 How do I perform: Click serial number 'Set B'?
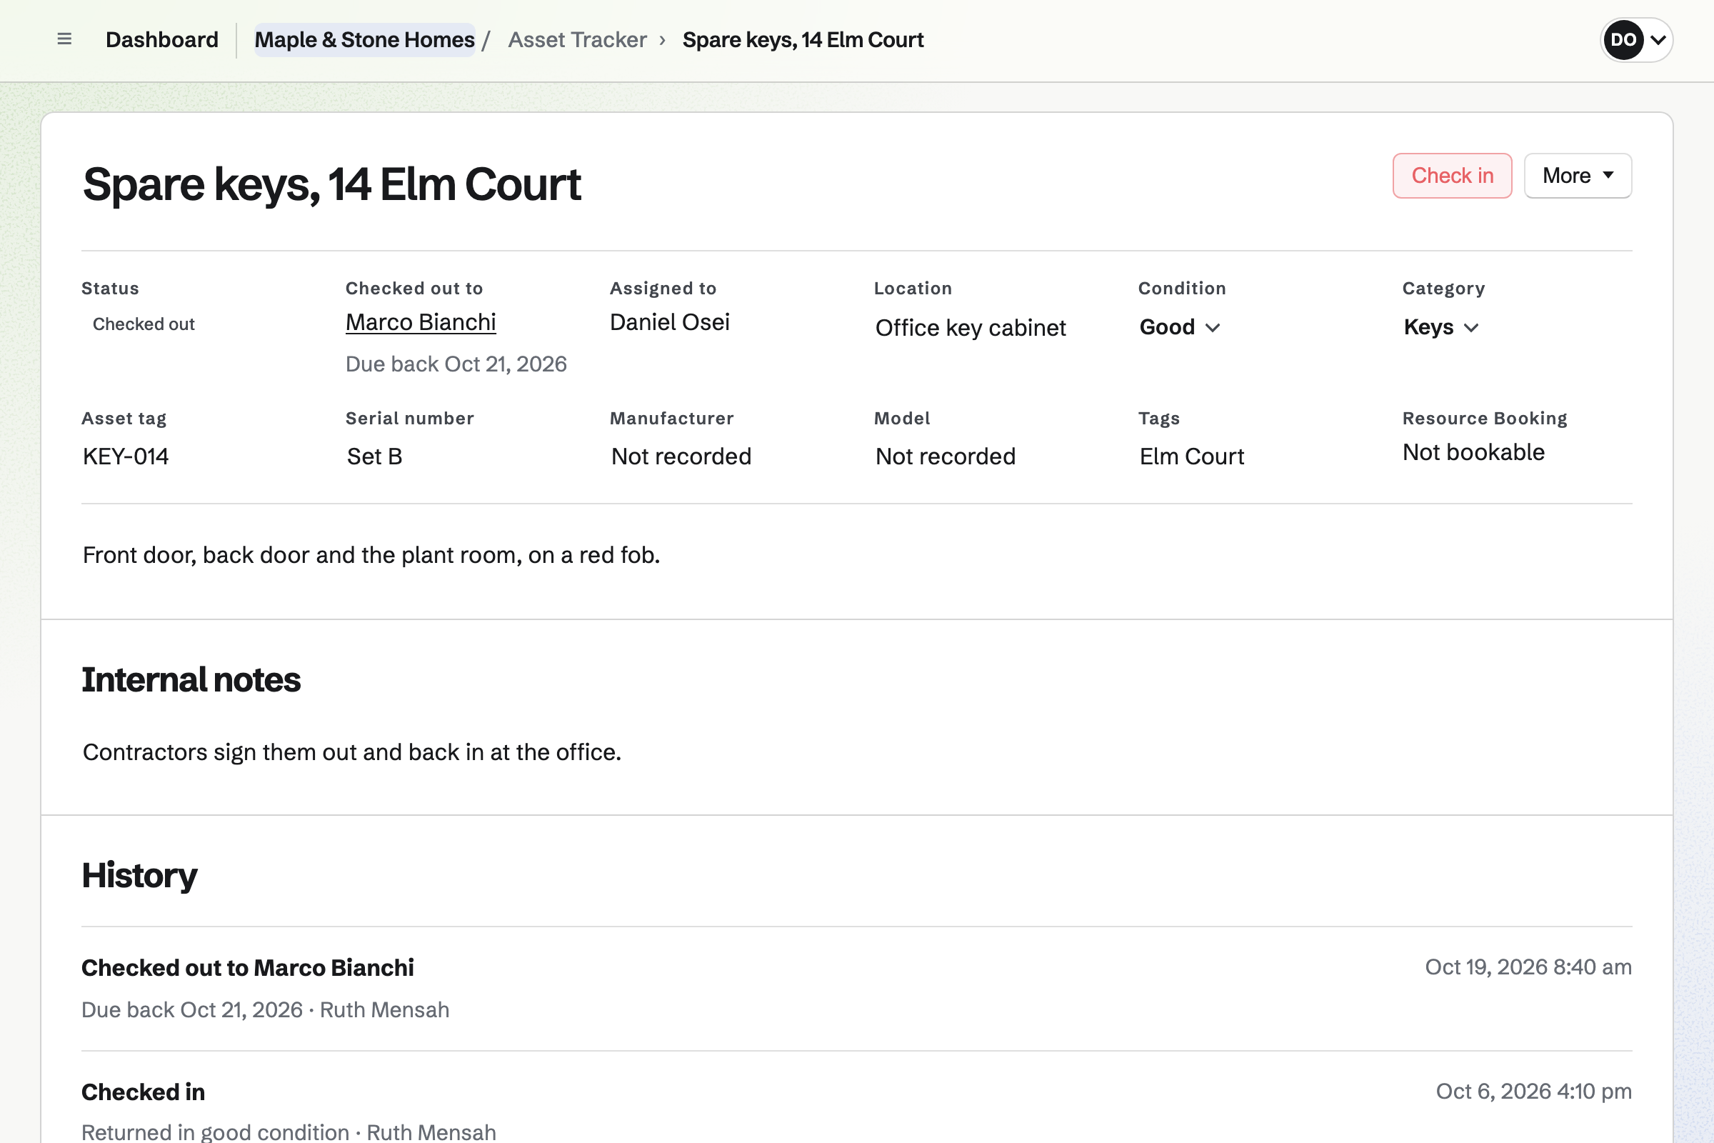point(374,456)
